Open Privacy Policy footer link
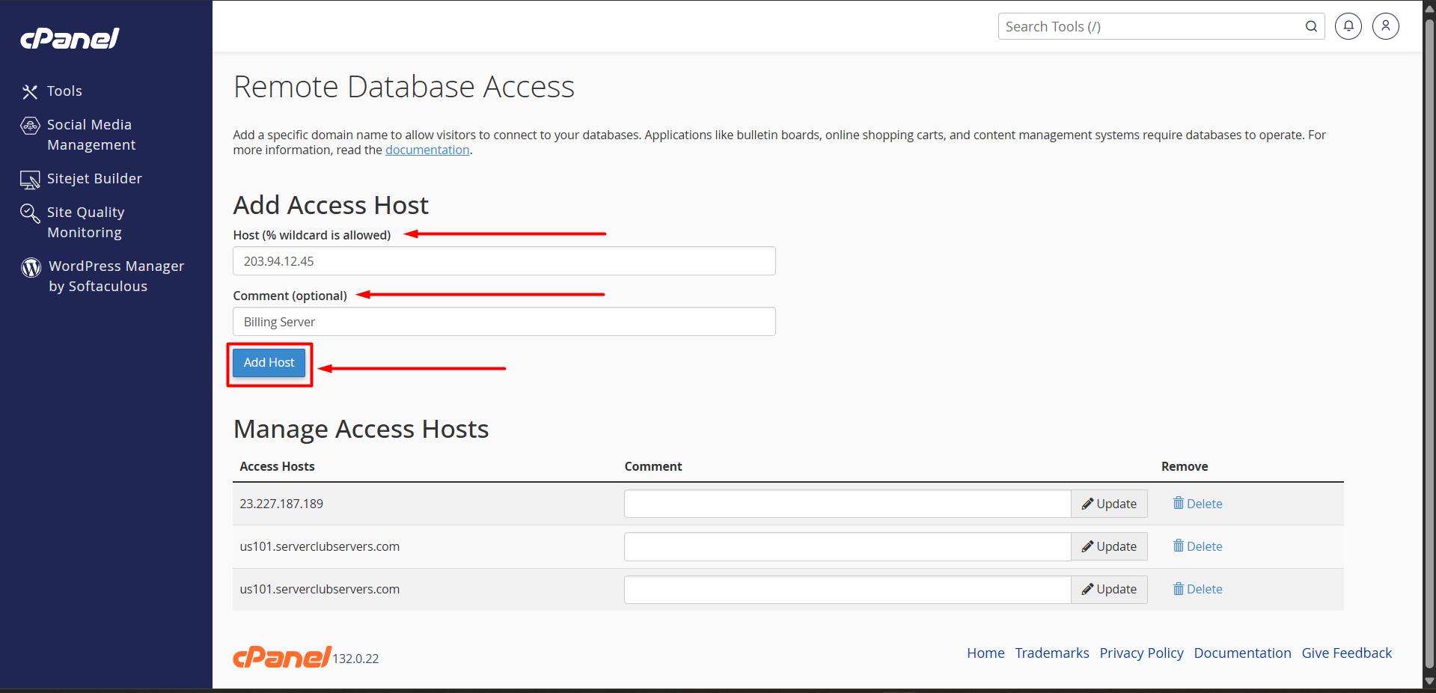Image resolution: width=1436 pixels, height=693 pixels. pyautogui.click(x=1141, y=653)
